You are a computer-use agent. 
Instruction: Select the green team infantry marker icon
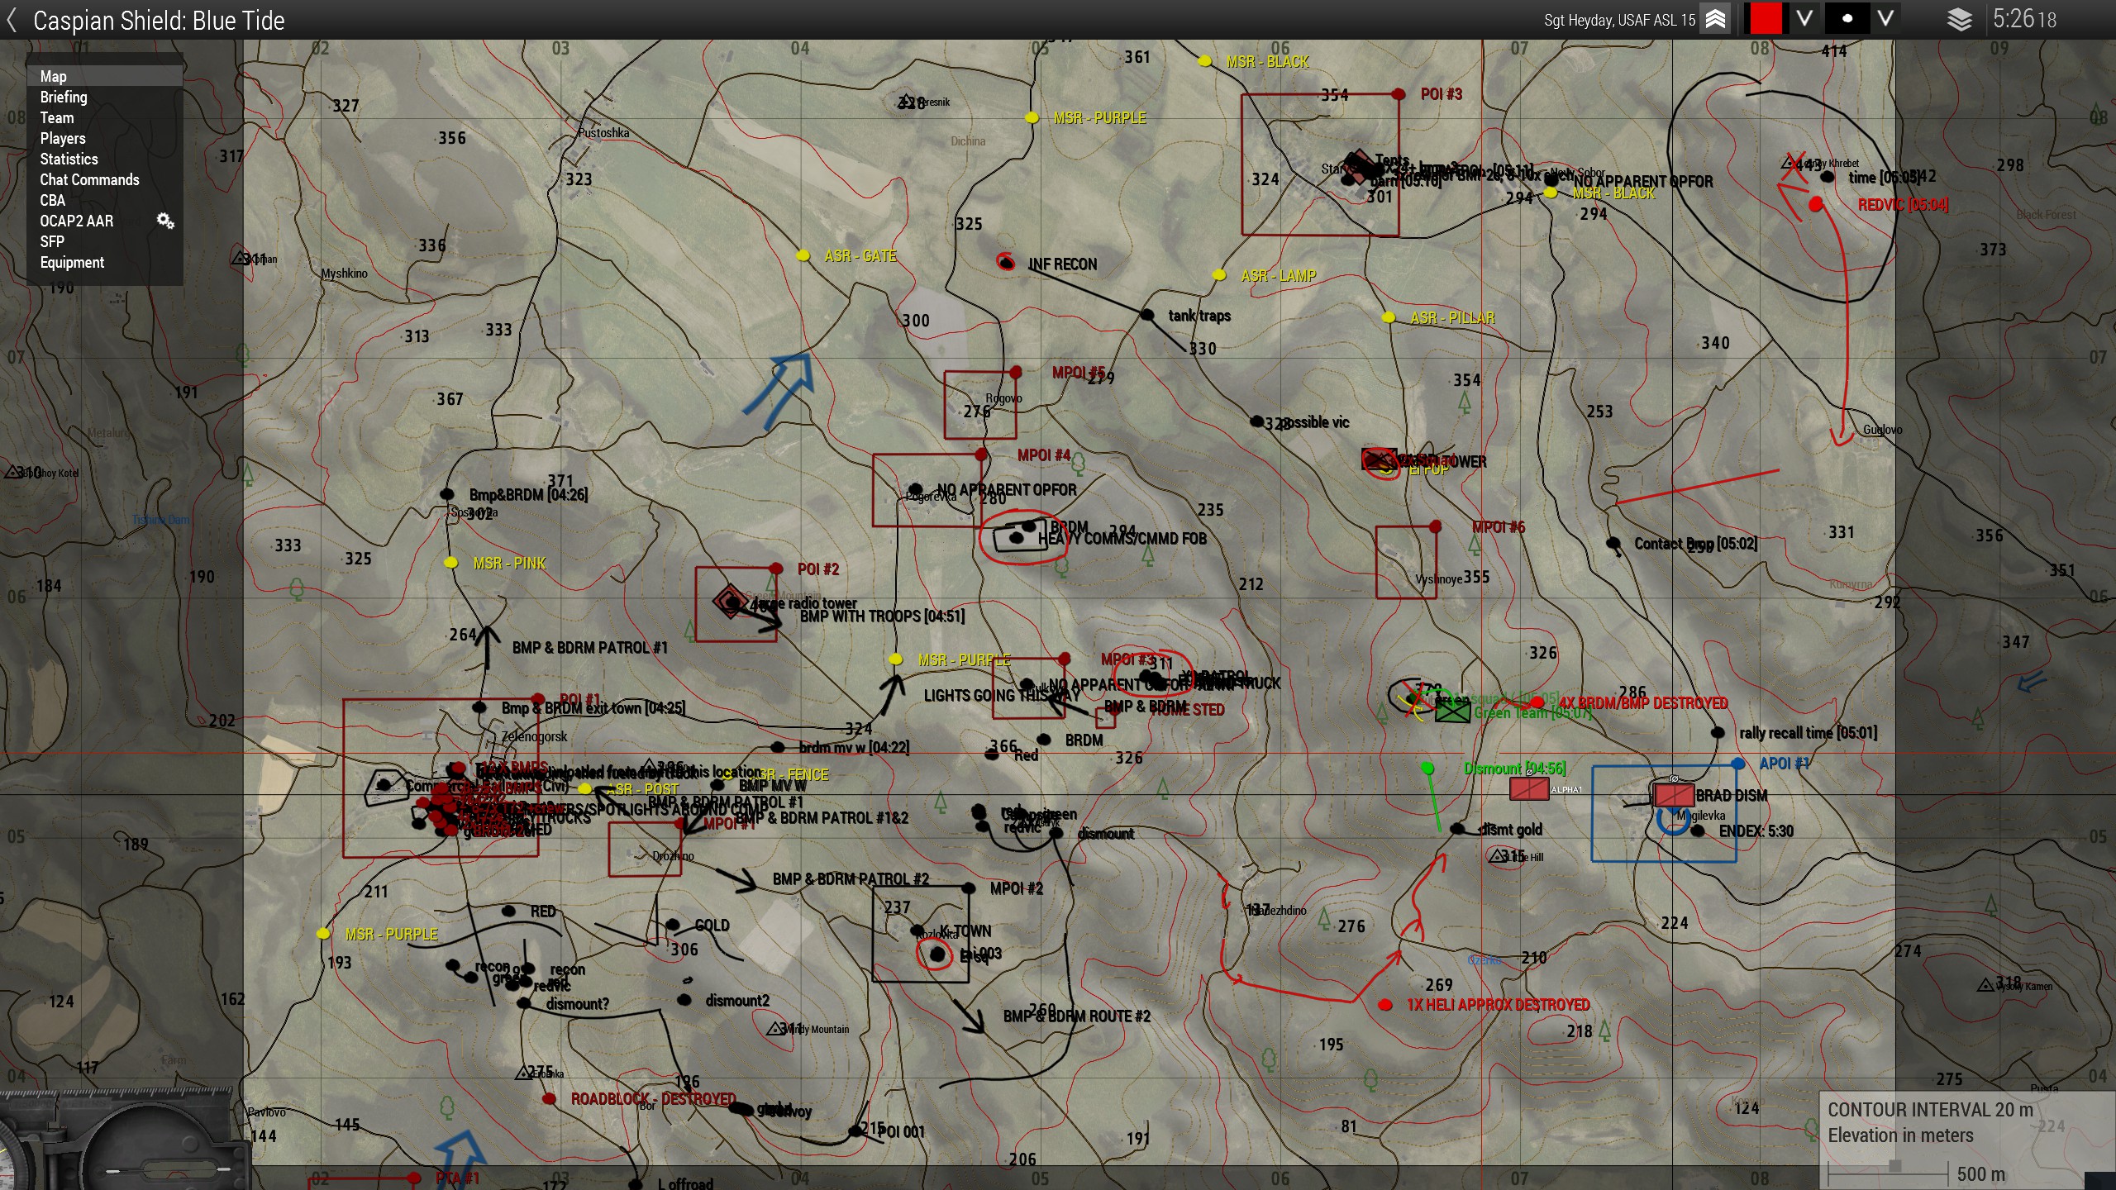point(1452,711)
